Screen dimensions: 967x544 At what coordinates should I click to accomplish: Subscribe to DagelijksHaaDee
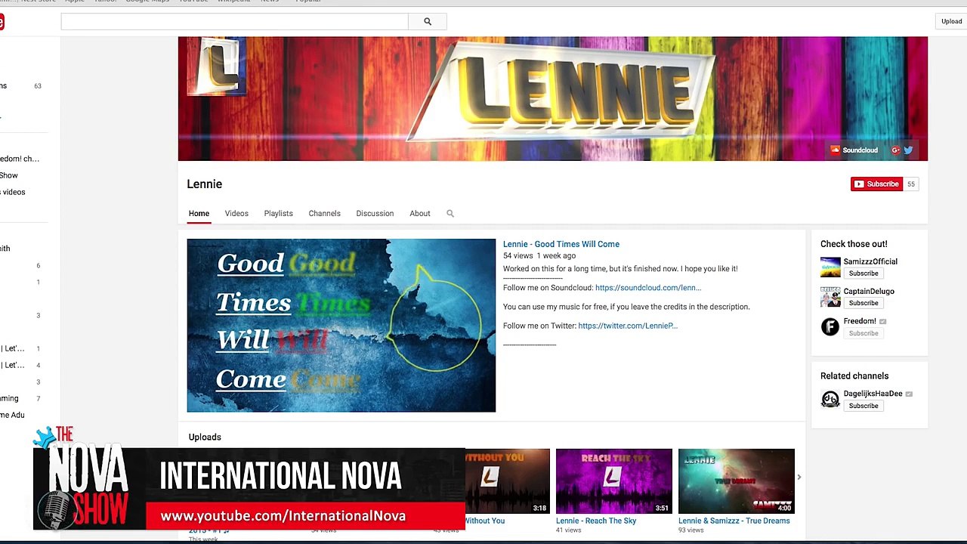(x=863, y=406)
